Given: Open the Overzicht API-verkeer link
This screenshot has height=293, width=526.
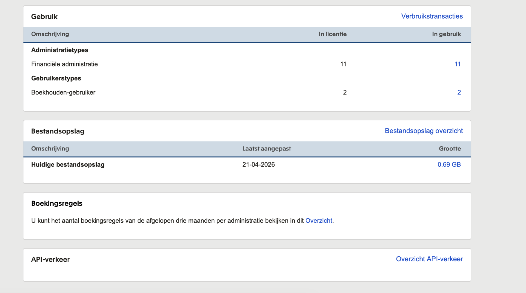Looking at the screenshot, I should click(x=429, y=259).
